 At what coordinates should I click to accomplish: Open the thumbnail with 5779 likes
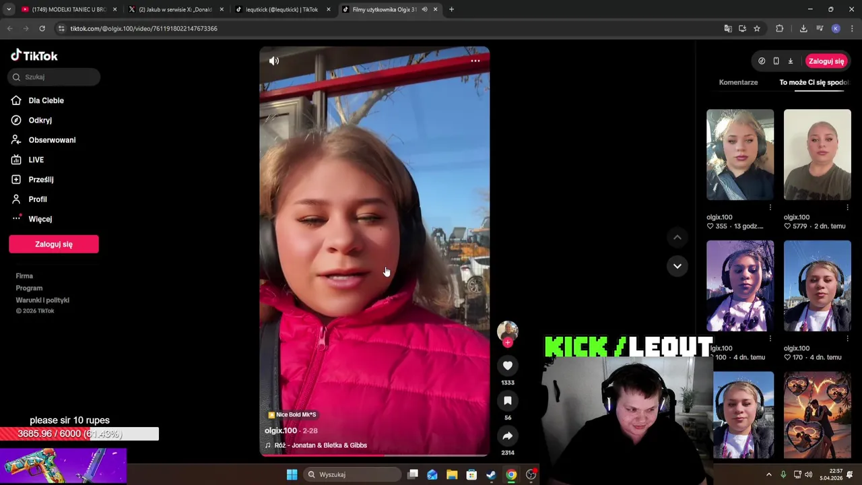point(817,155)
